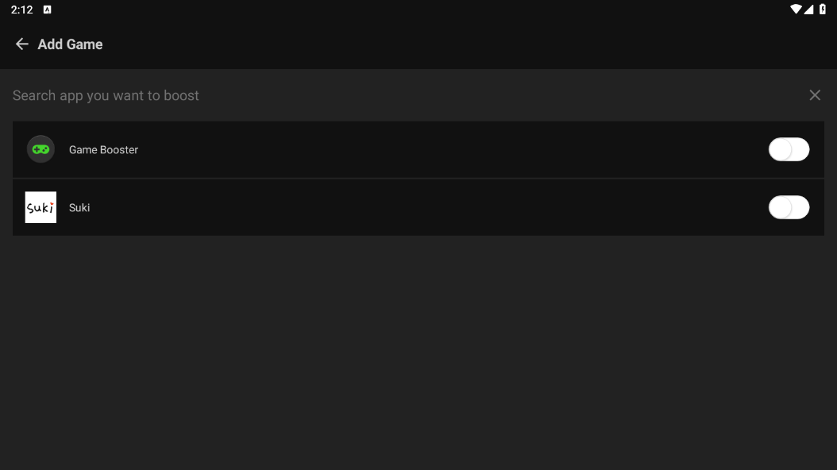The height and width of the screenshot is (470, 837).
Task: Go back using the arrow icon
Action: [x=21, y=44]
